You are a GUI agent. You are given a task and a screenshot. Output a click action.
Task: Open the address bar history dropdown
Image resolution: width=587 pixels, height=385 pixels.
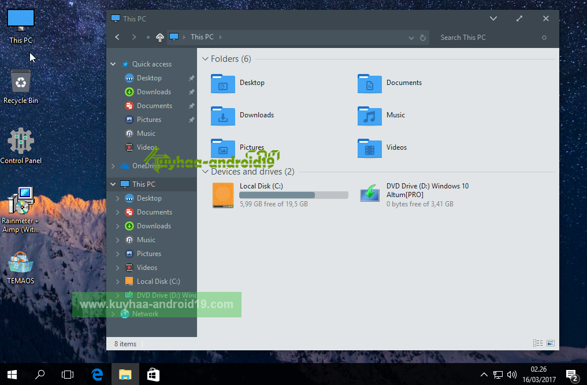[411, 38]
